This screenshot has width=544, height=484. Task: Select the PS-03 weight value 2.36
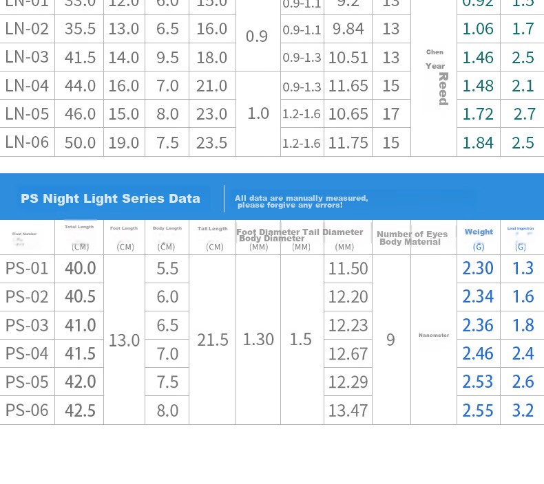(479, 325)
